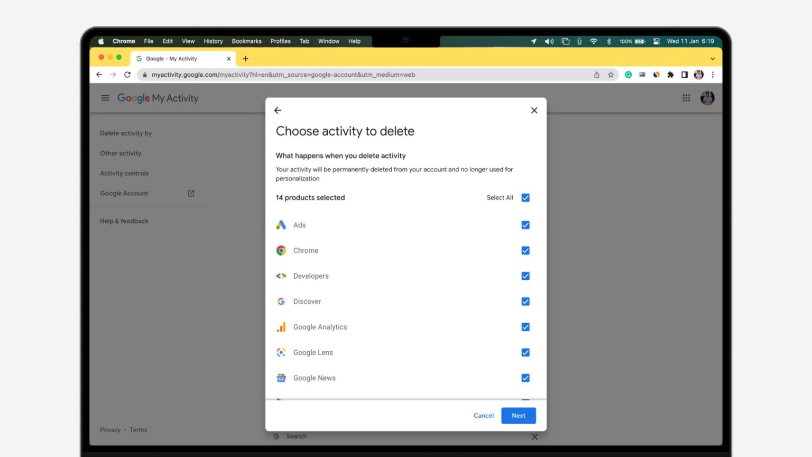The height and width of the screenshot is (457, 812).
Task: Open Activity controls in sidebar
Action: click(x=124, y=173)
